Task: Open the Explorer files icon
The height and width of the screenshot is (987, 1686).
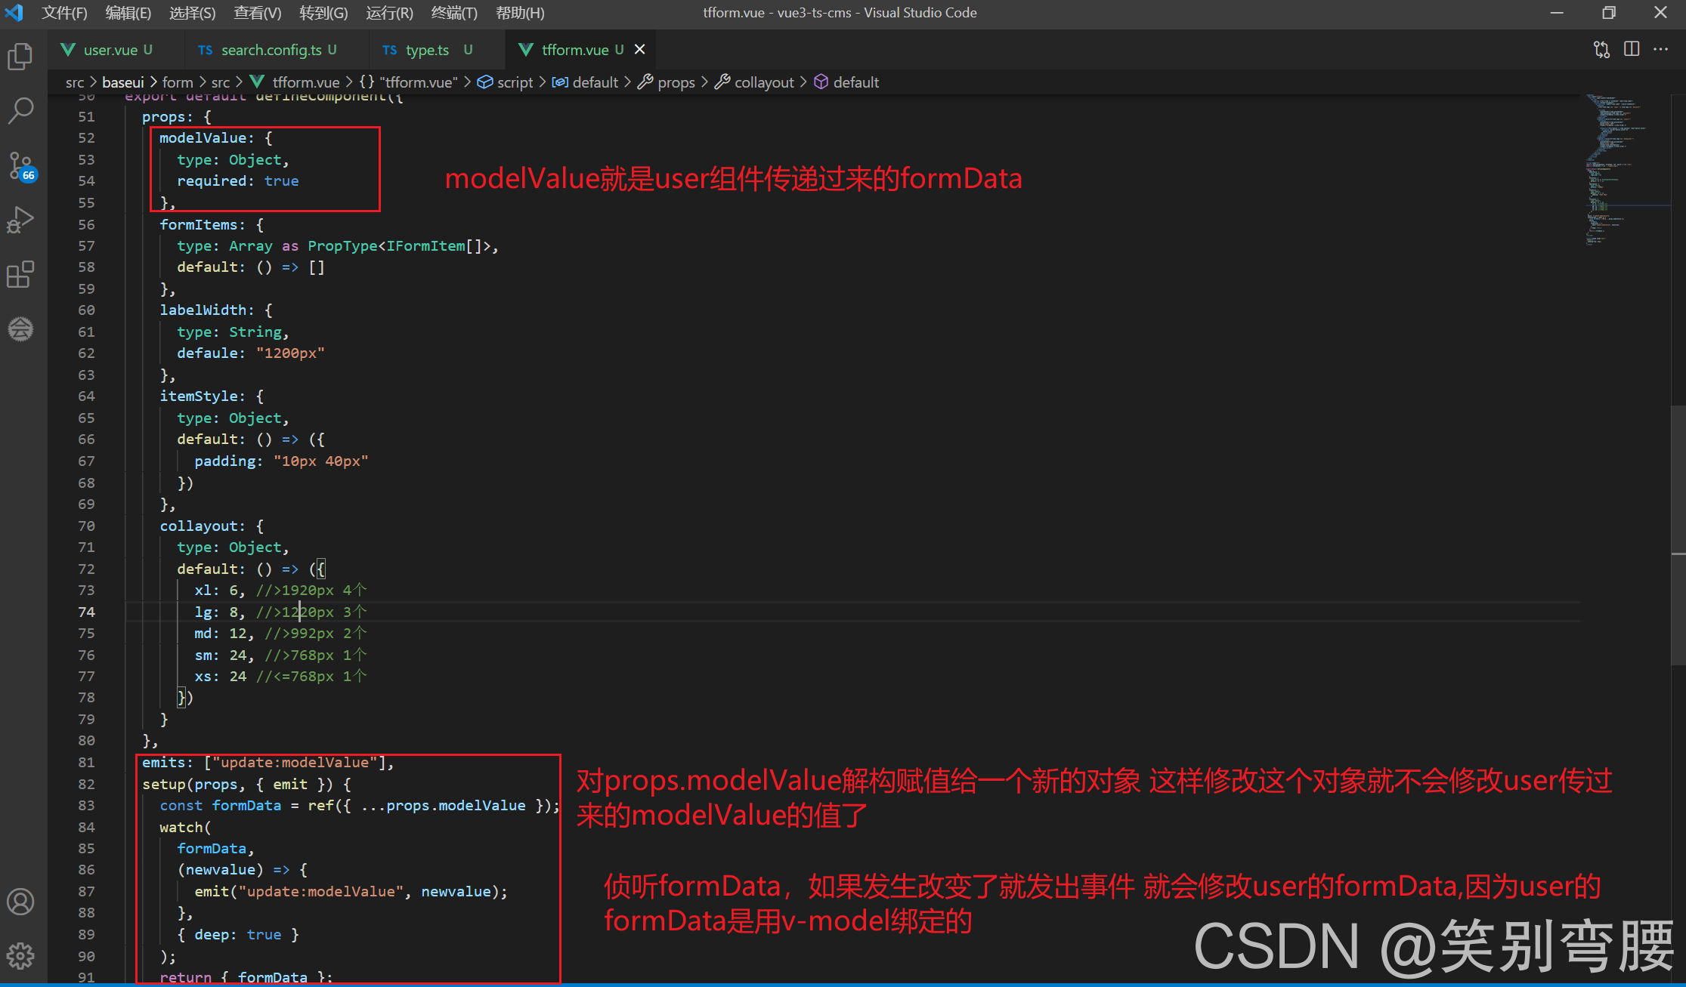Action: pos(20,57)
